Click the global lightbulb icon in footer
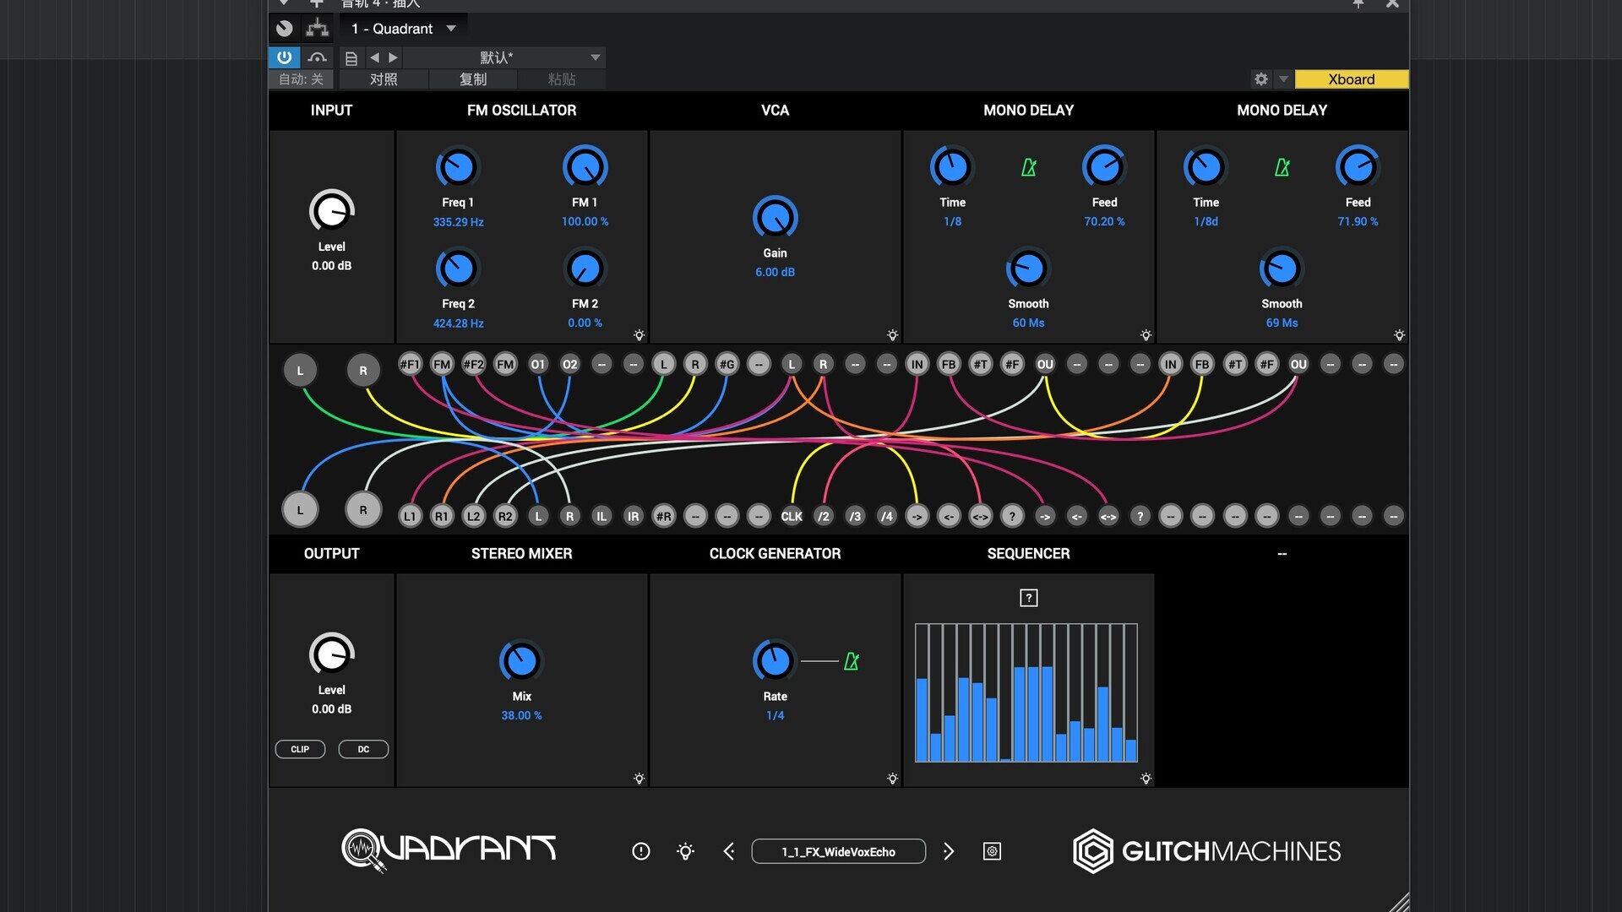 686,851
